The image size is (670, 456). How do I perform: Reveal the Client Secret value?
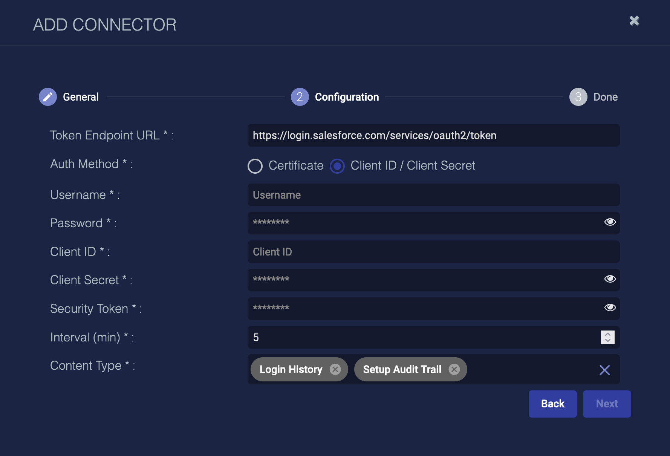coord(610,279)
